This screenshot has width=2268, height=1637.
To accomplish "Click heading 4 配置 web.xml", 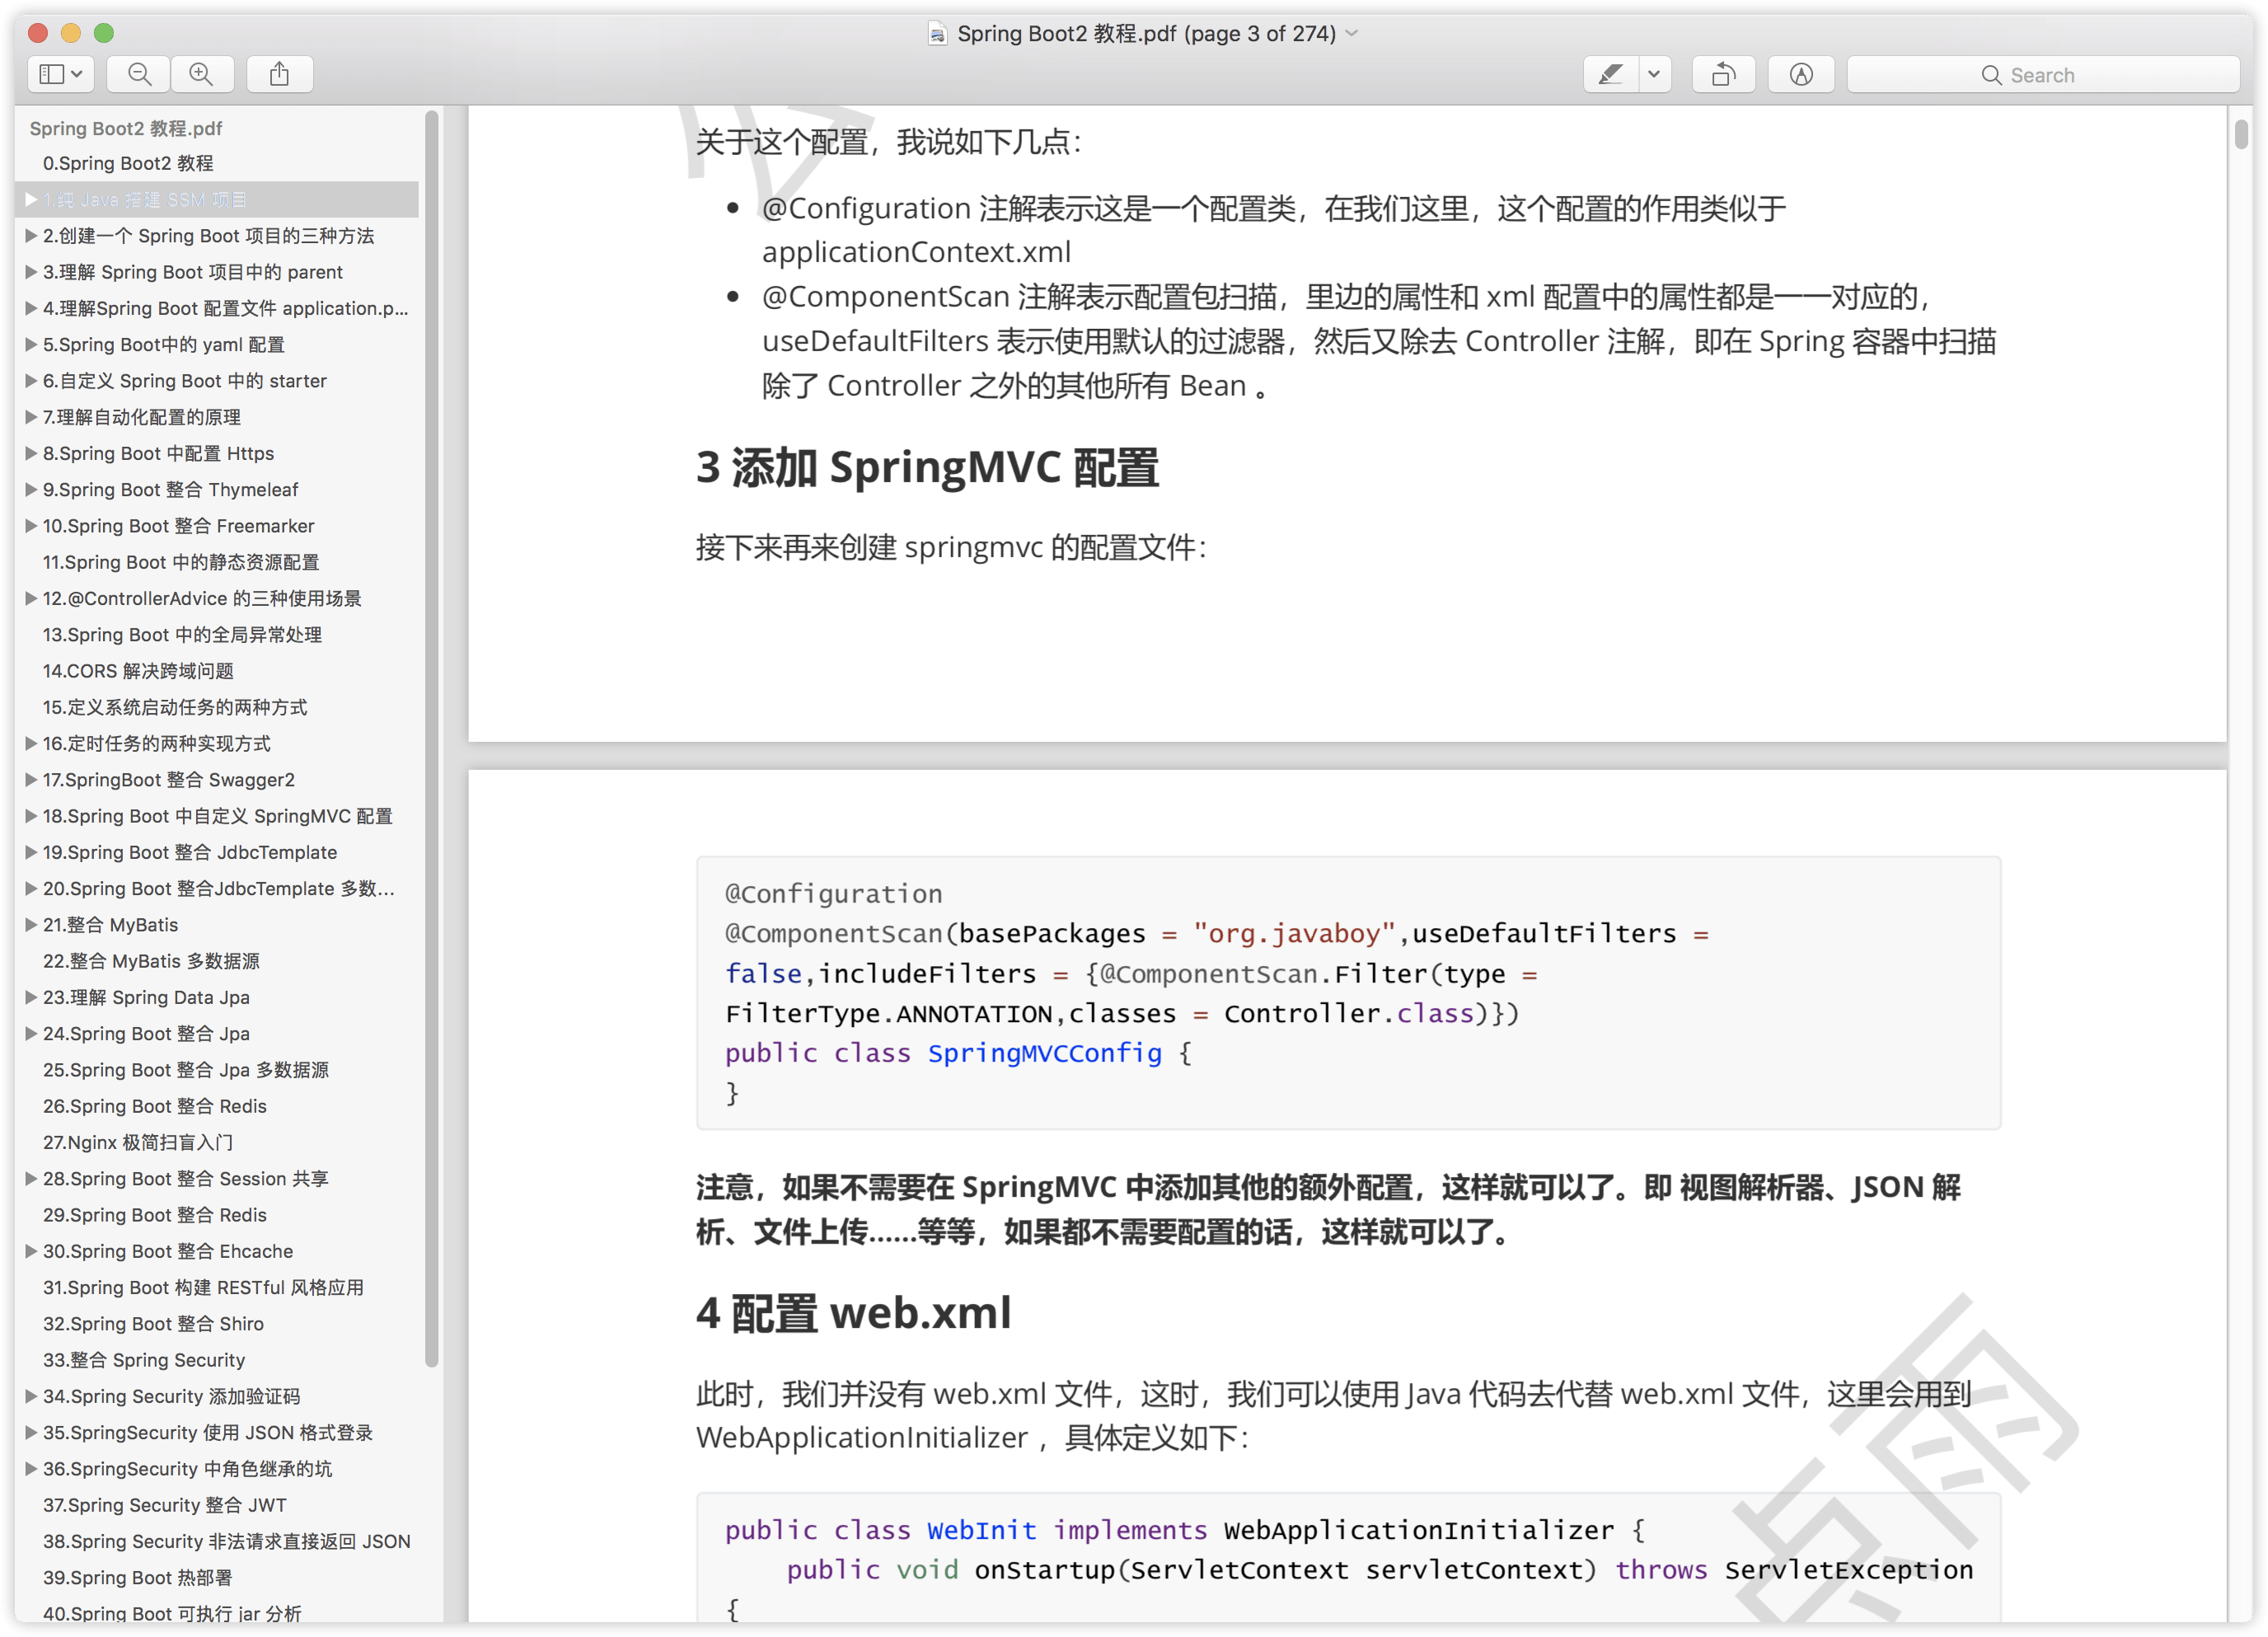I will pos(853,1312).
